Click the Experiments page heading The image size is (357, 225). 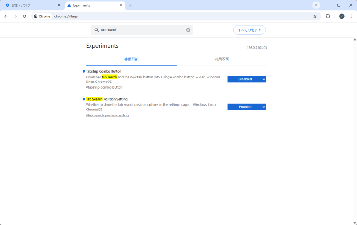click(x=102, y=46)
